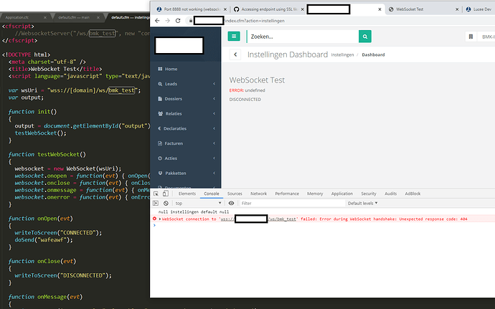Expand the Pakketten submenu chevron
Image resolution: width=495 pixels, height=309 pixels.
point(214,173)
